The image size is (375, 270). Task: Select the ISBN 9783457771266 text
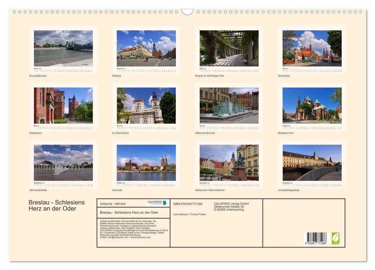(x=188, y=204)
